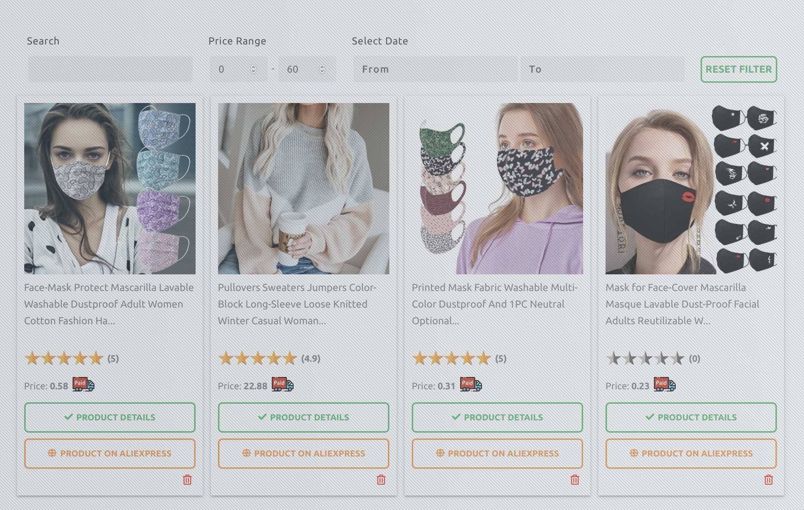Image resolution: width=804 pixels, height=510 pixels.
Task: Increase the minimum price using the up stepper
Action: 254,67
